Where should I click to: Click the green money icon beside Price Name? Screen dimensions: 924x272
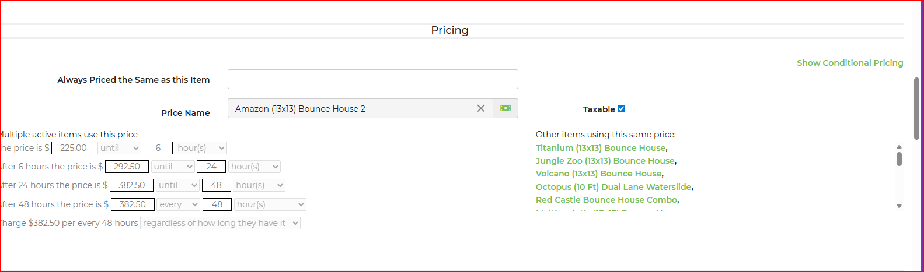505,108
